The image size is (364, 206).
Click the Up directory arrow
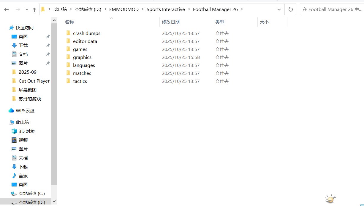(34, 9)
